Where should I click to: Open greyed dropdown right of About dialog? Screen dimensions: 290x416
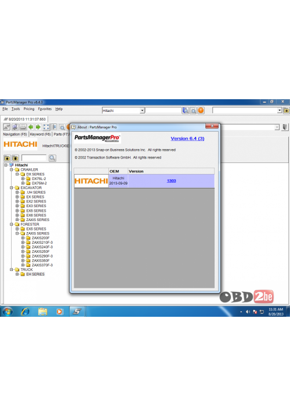click(x=277, y=127)
